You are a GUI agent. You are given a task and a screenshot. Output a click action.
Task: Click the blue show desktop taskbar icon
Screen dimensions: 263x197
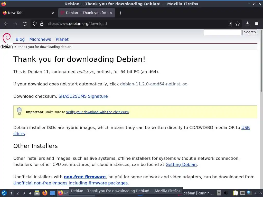click(x=52, y=193)
